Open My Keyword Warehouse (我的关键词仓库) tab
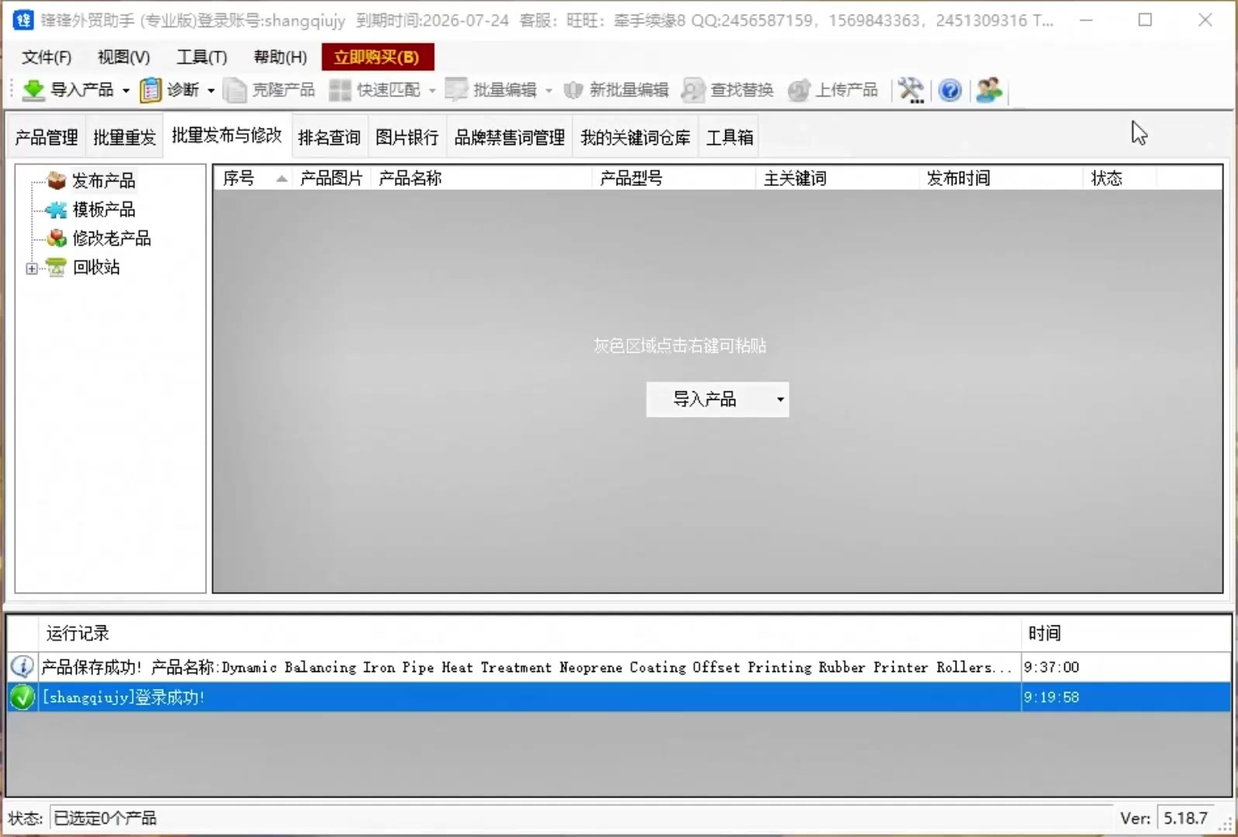1238x837 pixels. 635,137
